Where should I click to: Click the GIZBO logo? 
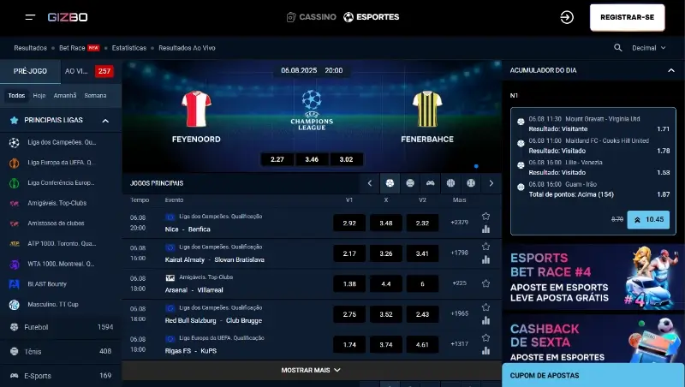click(x=68, y=17)
